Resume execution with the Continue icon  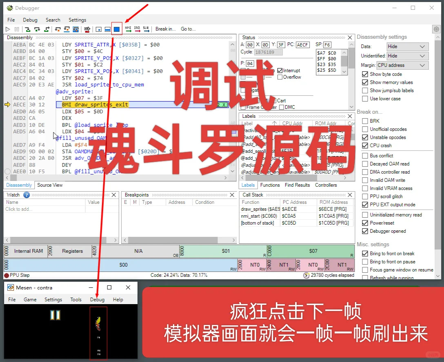coord(7,29)
